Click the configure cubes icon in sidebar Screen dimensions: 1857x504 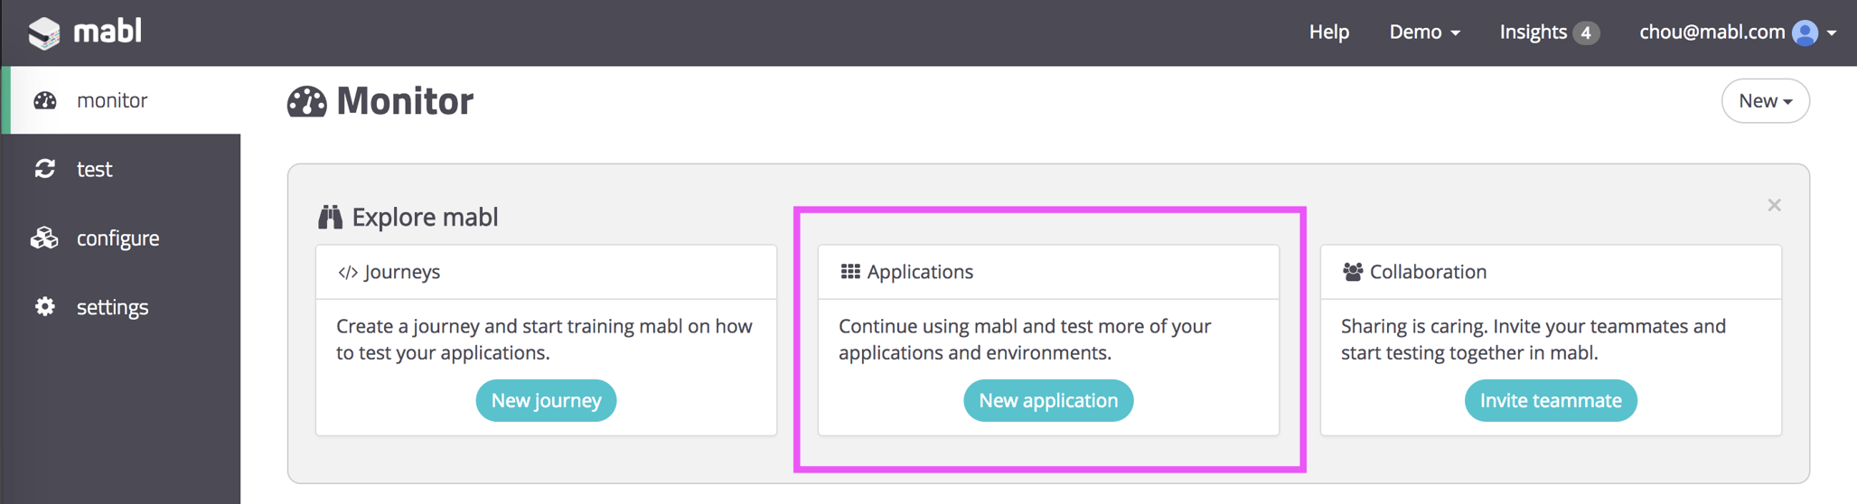(44, 238)
